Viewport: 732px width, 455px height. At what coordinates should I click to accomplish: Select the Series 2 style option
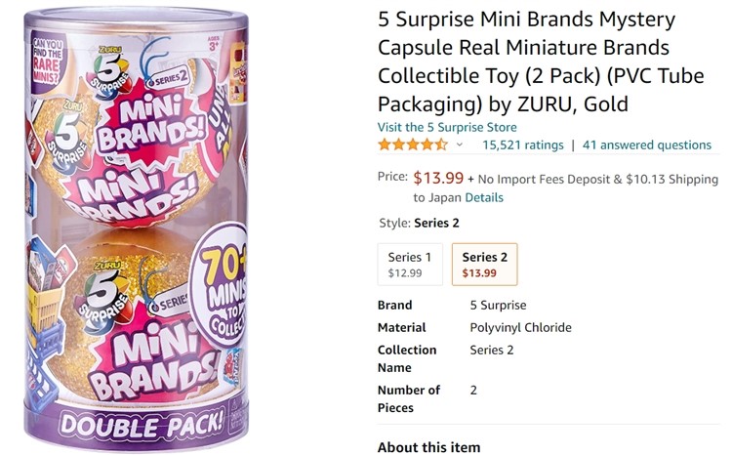tap(484, 265)
